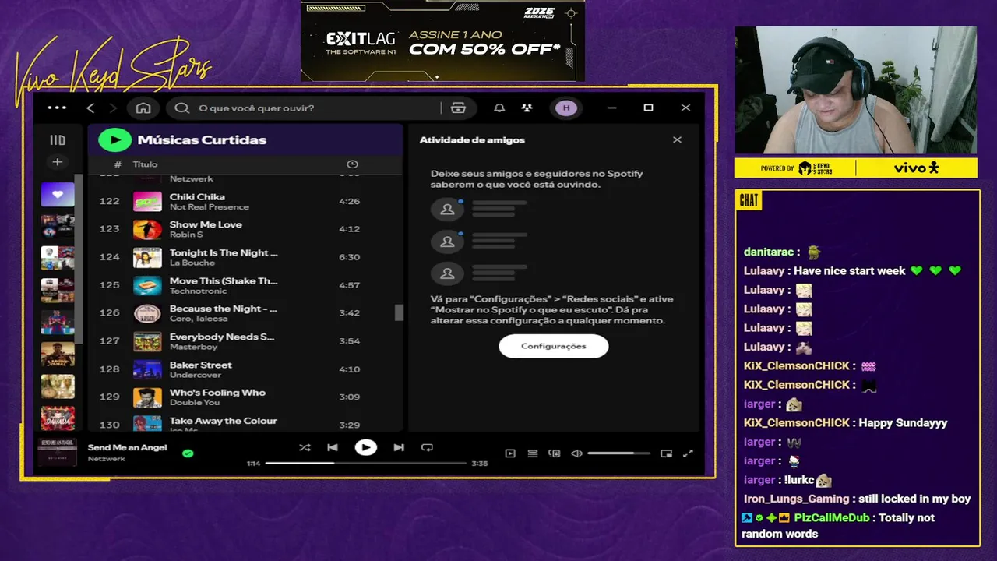The width and height of the screenshot is (997, 561).
Task: Click the second sidebar playlist thumbnail
Action: pos(58,226)
